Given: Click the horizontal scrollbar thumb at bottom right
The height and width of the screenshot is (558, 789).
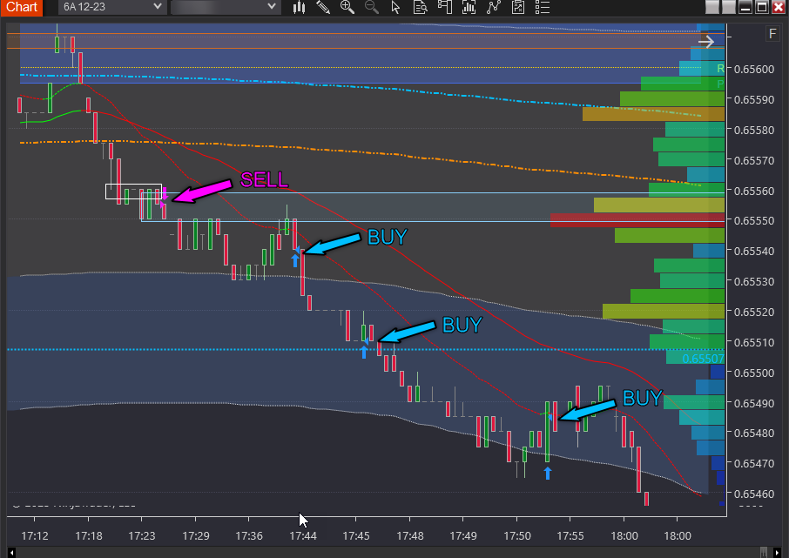Looking at the screenshot, I should pos(764,553).
